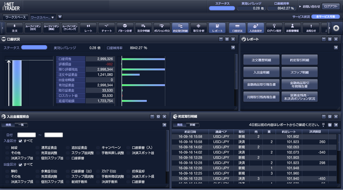Click filter icon in 約定取引明細 panel
Image resolution: width=343 pixels, height=190 pixels.
pyautogui.click(x=323, y=125)
